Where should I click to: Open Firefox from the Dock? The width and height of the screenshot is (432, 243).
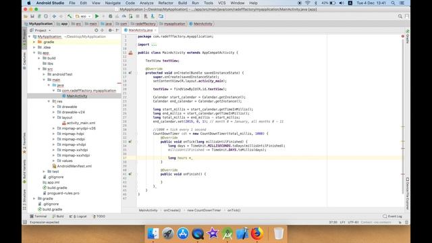[x=256, y=234]
